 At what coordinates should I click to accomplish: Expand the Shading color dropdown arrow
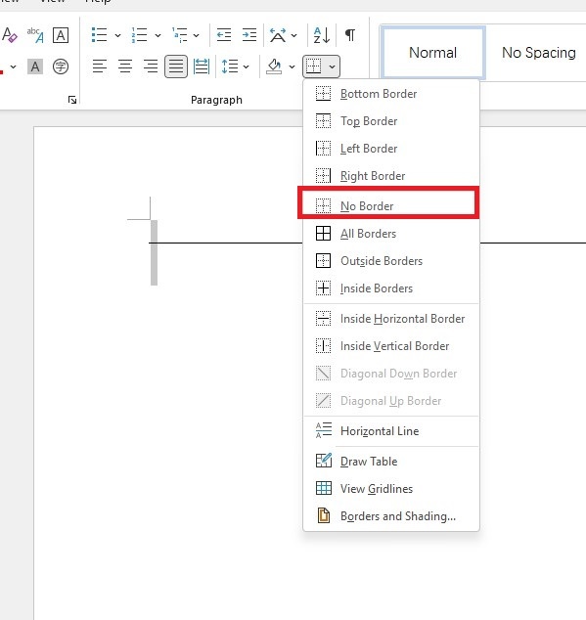(292, 66)
